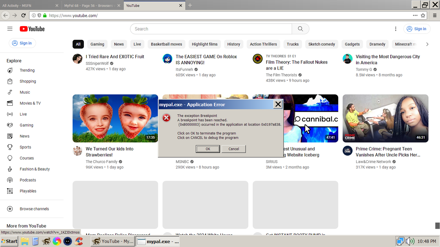Open the file explorer folder taskbar icon
This screenshot has height=247, width=440.
pos(24,241)
